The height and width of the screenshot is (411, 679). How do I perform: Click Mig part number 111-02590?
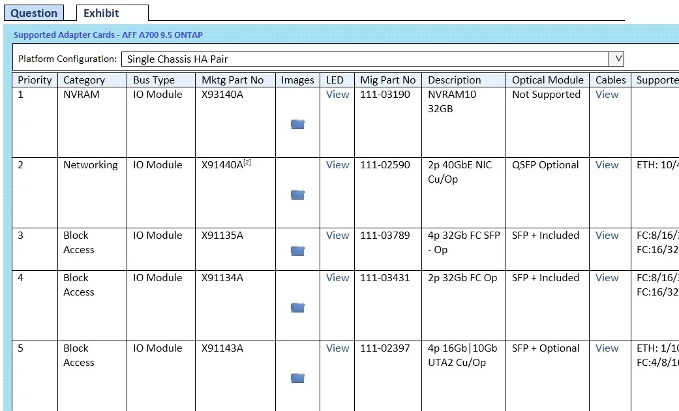pyautogui.click(x=385, y=165)
